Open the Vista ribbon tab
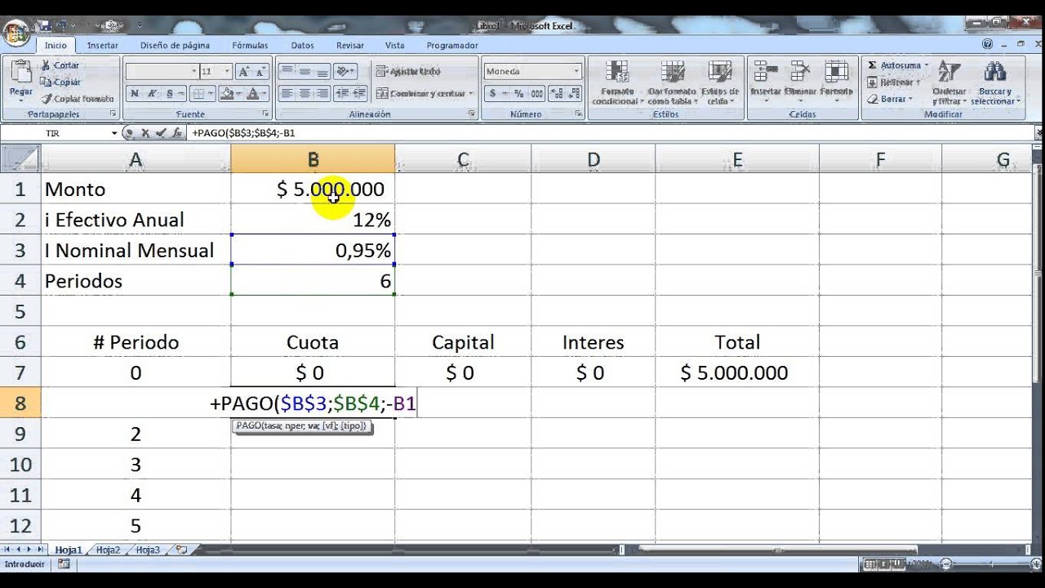This screenshot has width=1045, height=588. [x=394, y=46]
